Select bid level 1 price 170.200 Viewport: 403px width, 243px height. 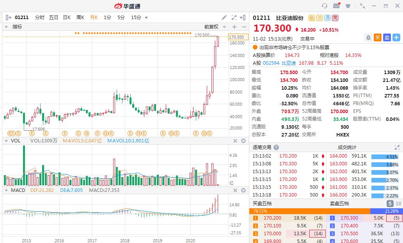tap(272, 218)
